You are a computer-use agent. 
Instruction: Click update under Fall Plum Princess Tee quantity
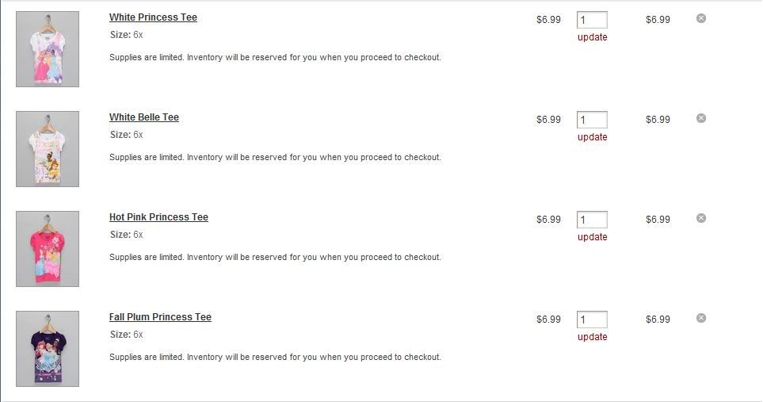592,337
